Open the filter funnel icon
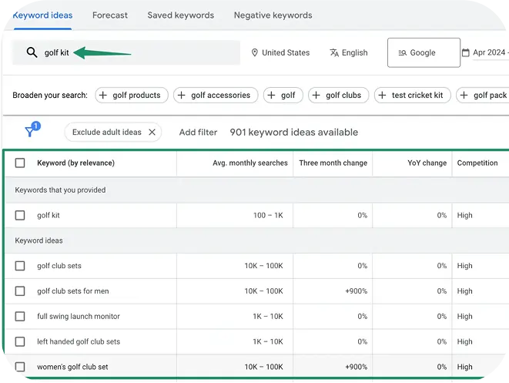Screen dimensions: 509x383 30,132
